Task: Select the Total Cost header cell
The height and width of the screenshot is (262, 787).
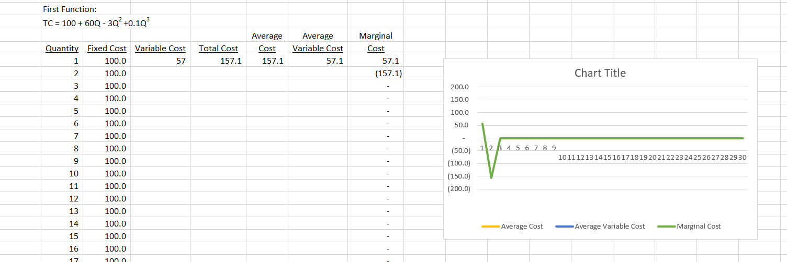Action: point(218,49)
